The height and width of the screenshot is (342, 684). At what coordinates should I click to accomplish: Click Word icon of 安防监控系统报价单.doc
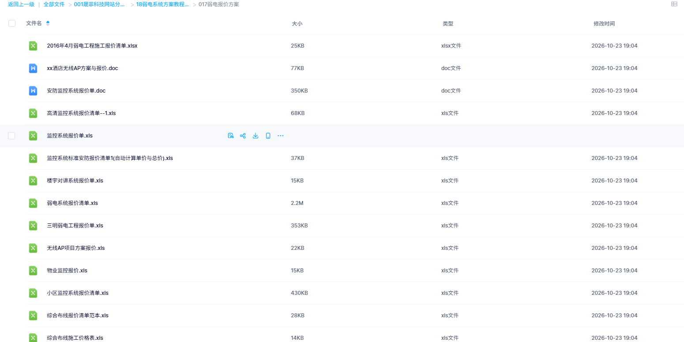(x=33, y=91)
